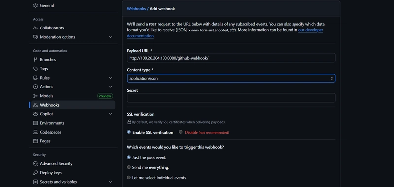Viewport: 394px width, 187px height.
Task: Click the Pages icon in sidebar
Action: (x=35, y=141)
